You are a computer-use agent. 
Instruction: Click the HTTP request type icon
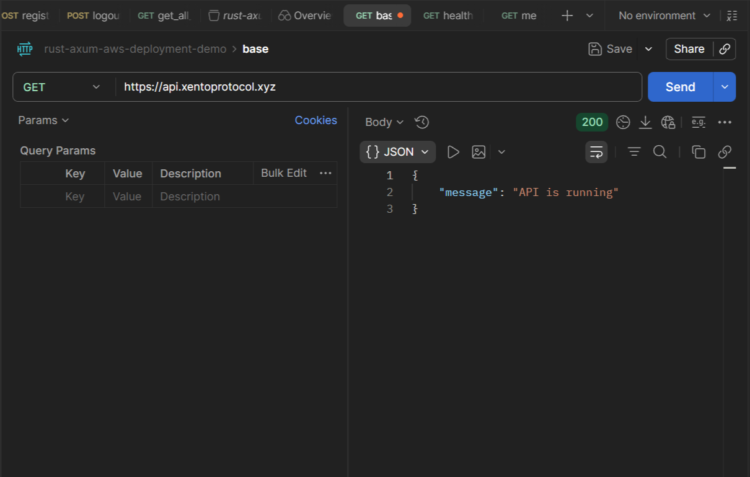(x=25, y=49)
